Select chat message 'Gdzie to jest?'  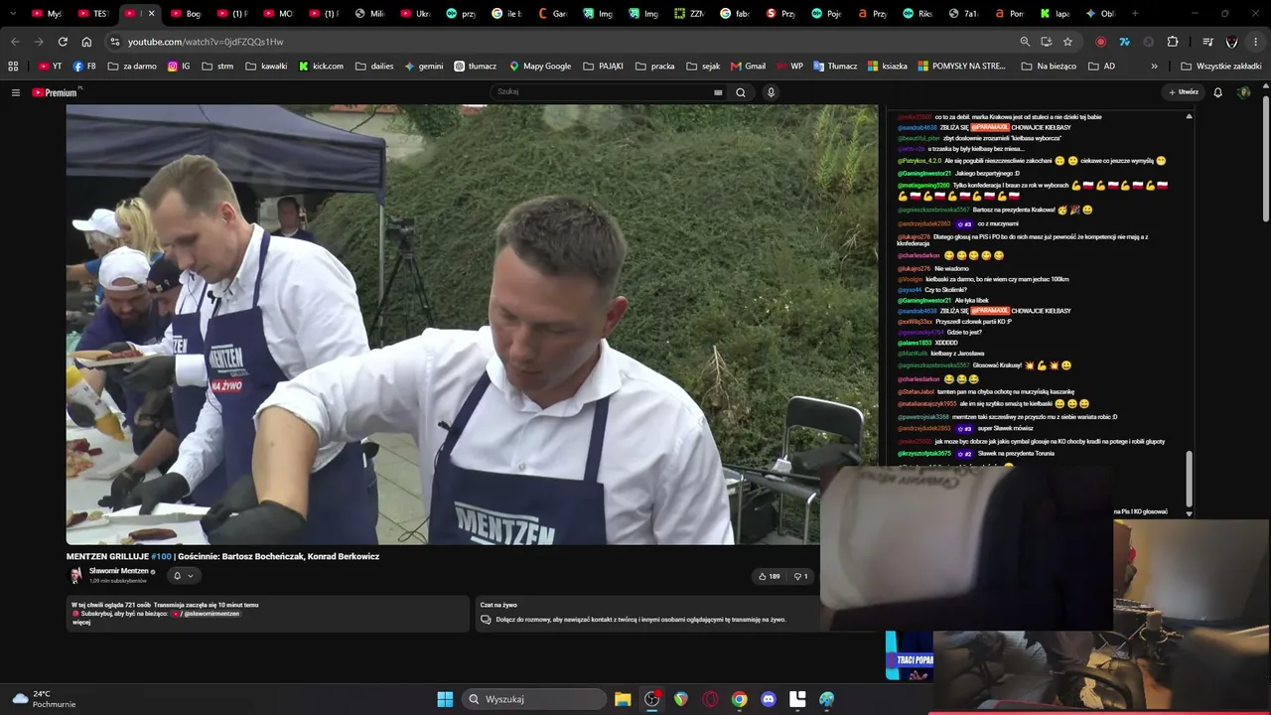click(964, 333)
